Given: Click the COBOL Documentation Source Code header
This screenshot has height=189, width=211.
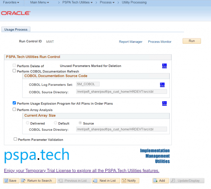Looking at the screenshot, I should [x=56, y=76].
